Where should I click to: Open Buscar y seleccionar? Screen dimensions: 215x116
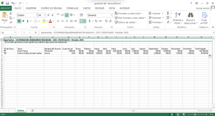coord(191,18)
